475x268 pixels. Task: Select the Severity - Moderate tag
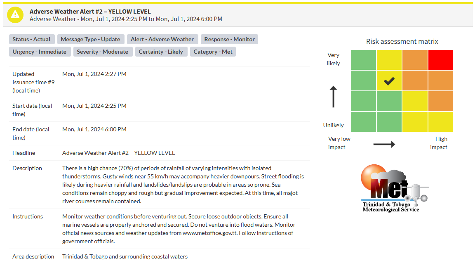103,52
